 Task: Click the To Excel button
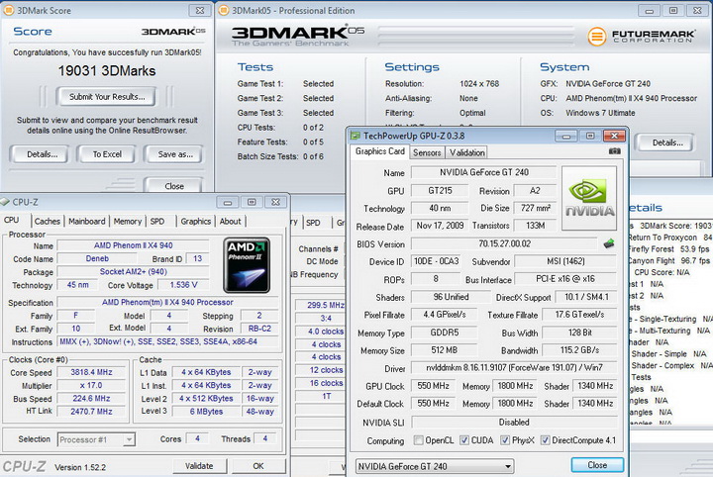(107, 154)
